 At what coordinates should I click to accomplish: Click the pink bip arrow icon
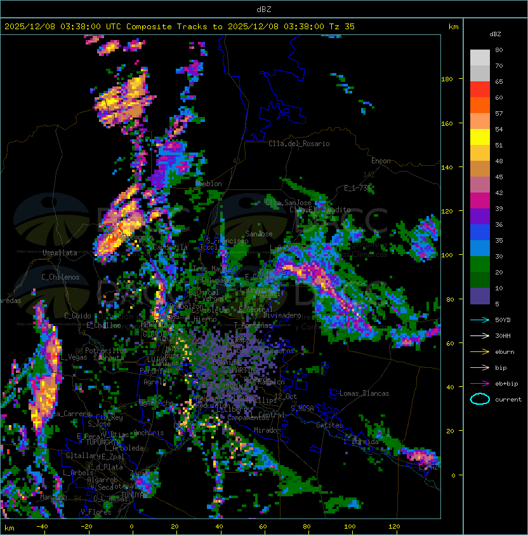click(480, 367)
